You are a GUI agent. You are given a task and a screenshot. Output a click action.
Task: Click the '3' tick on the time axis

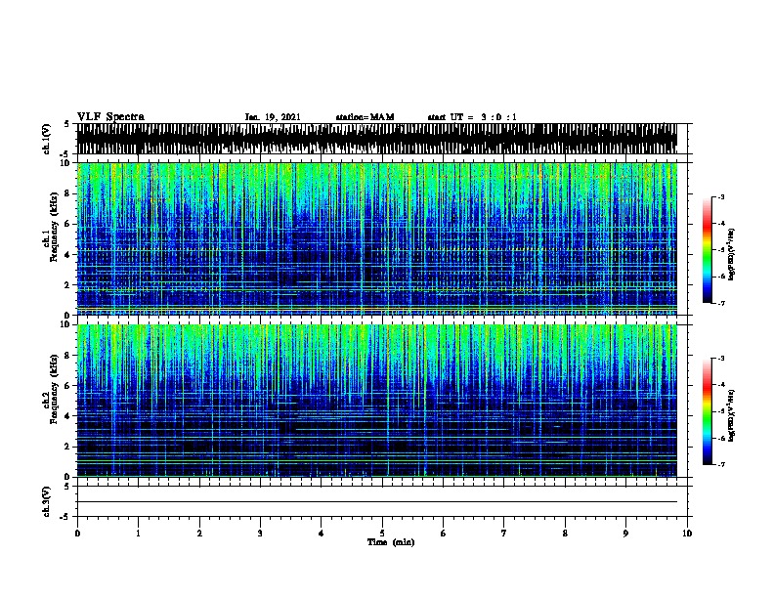coord(260,534)
